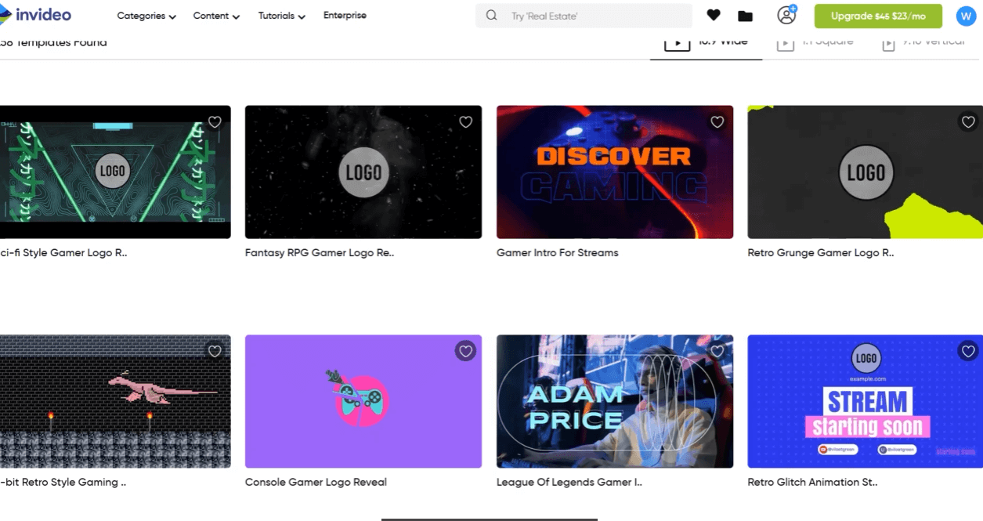
Task: Favorite the Fantasy RPG Gamer Logo template
Action: coord(466,122)
